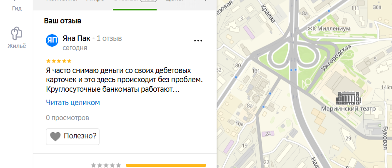
Task: Click the gray five-star rating filter row
Action: pyautogui.click(x=106, y=165)
